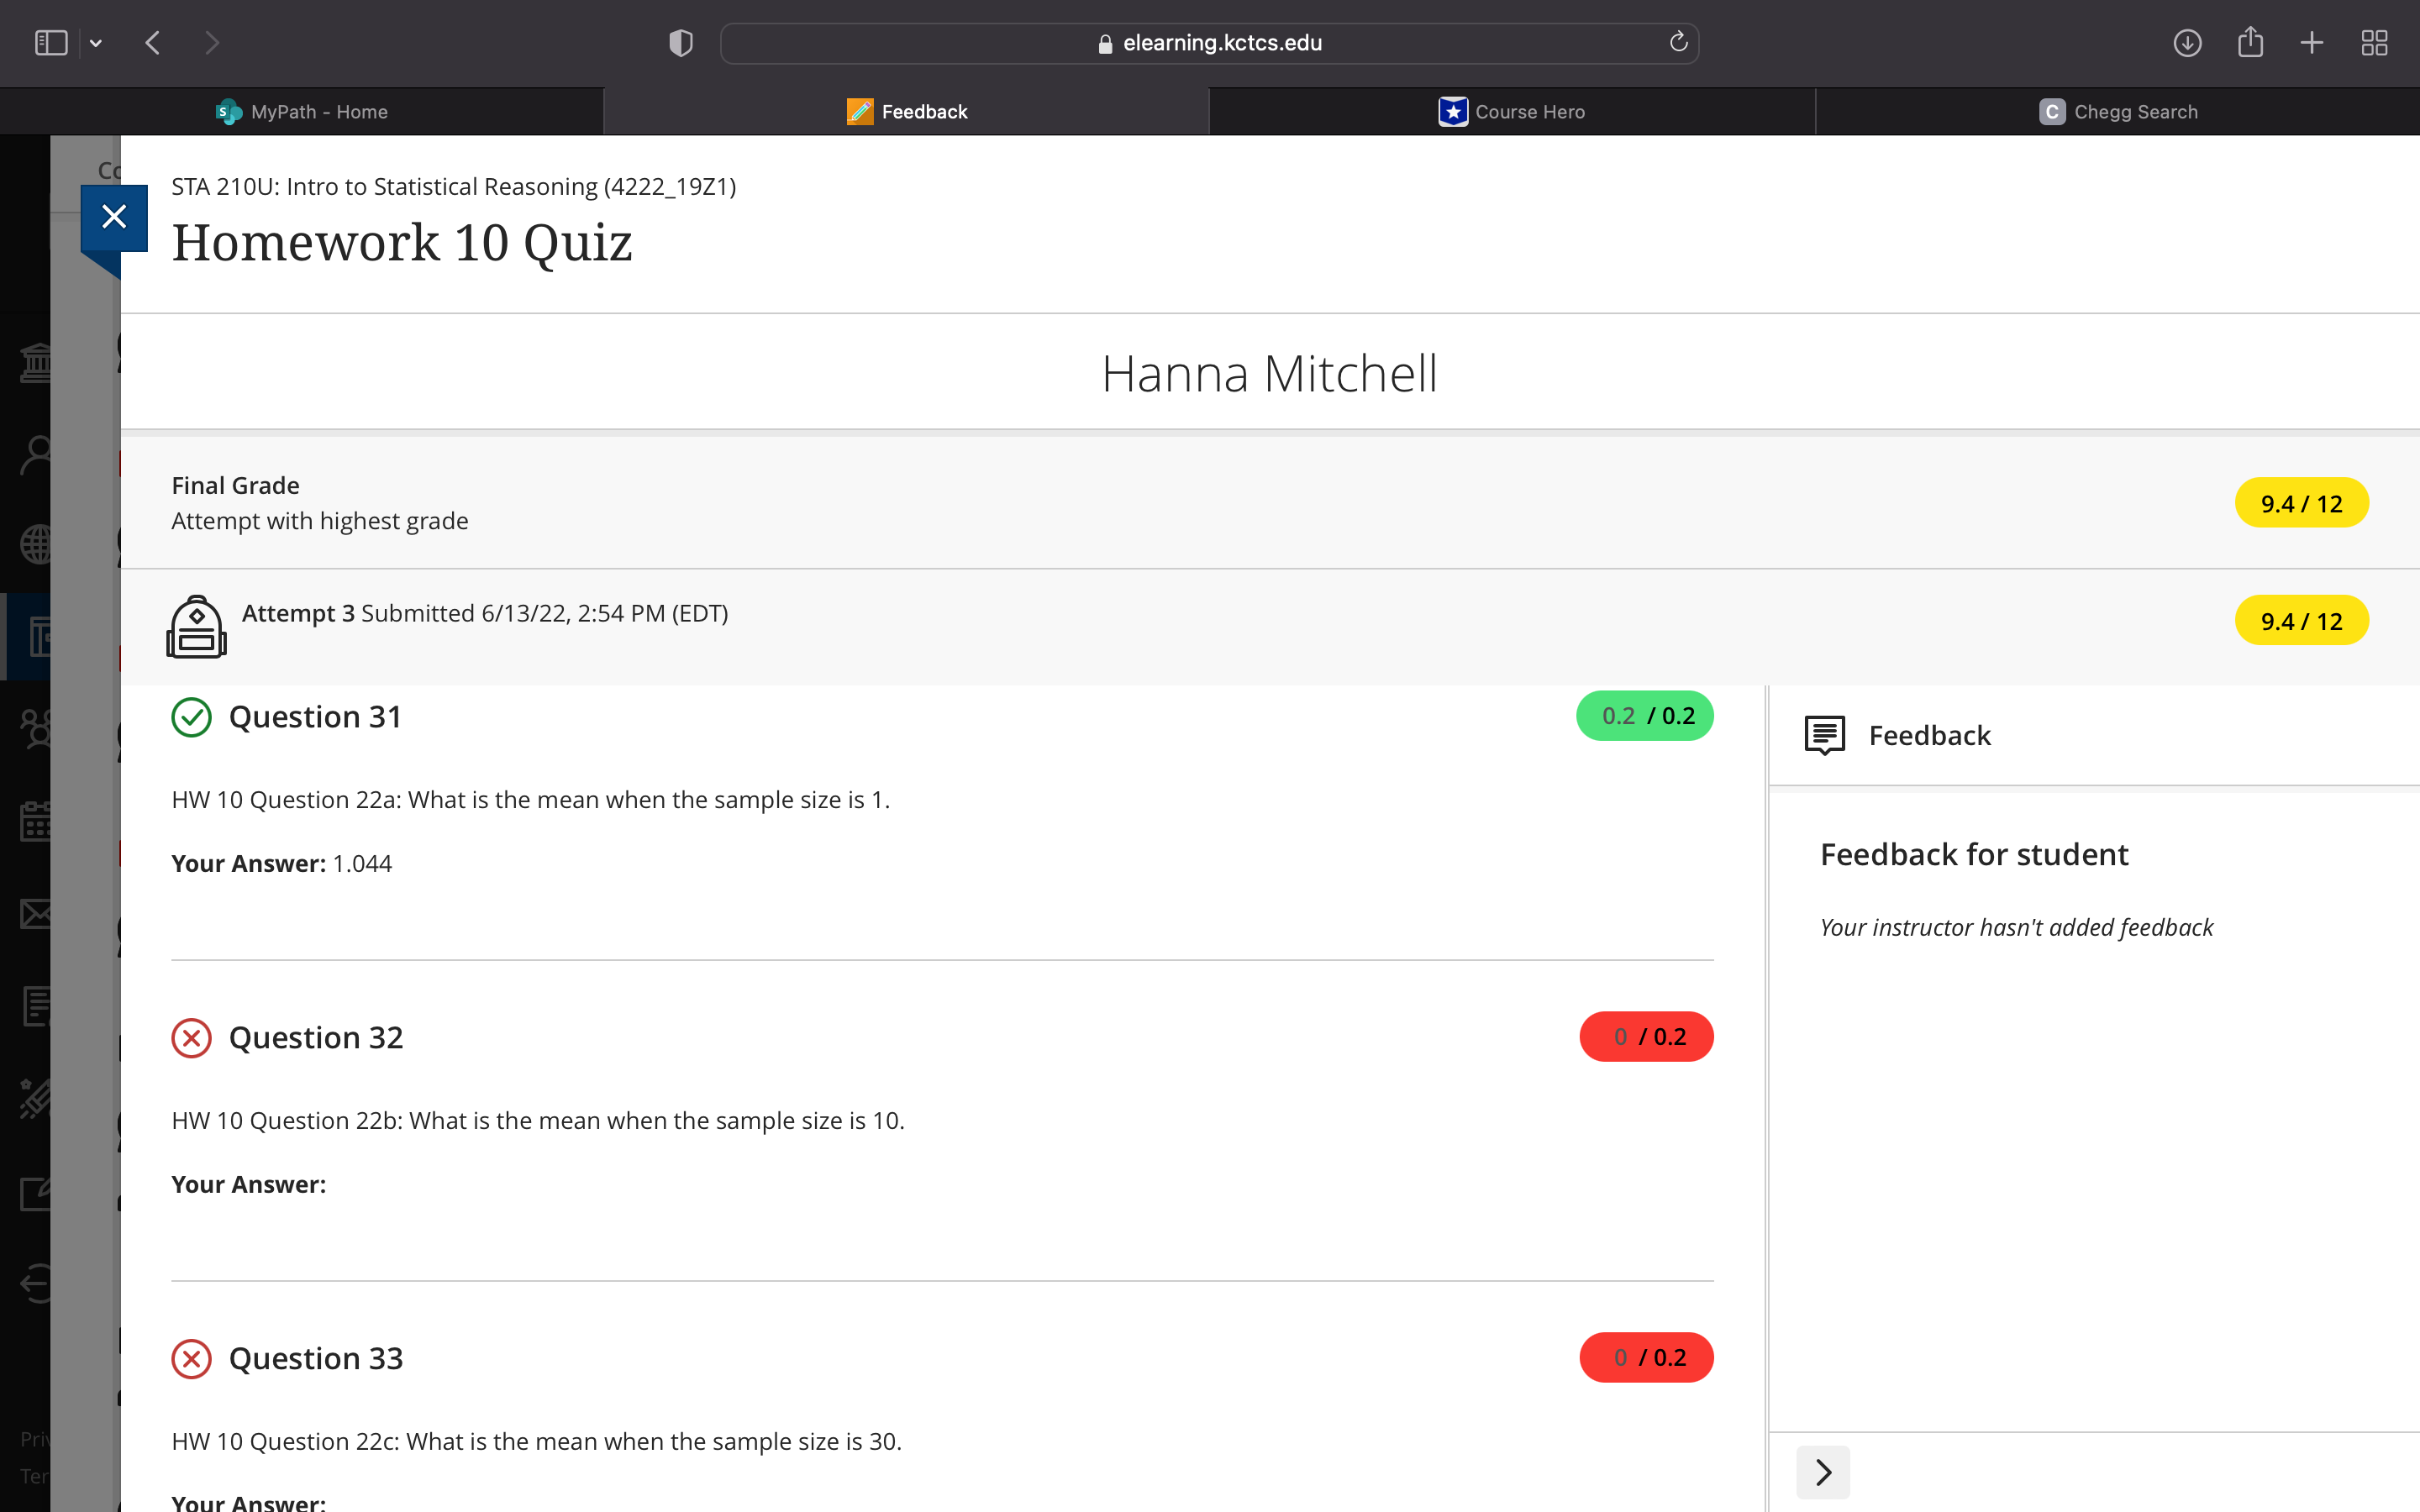This screenshot has width=2420, height=1512.
Task: Click the Share icon
Action: click(2250, 43)
